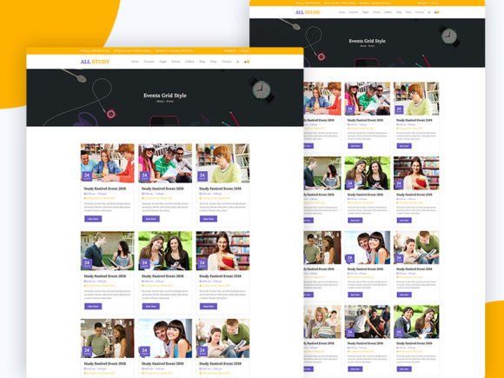The width and height of the screenshot is (504, 378).
Task: Click the search icon in back page navbar
Action: [428, 12]
